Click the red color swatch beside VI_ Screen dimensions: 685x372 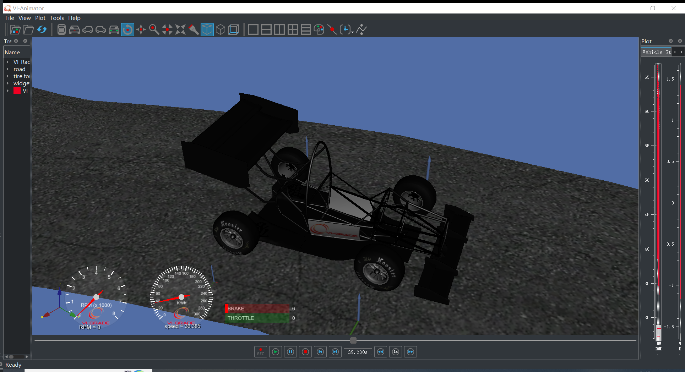tap(17, 91)
